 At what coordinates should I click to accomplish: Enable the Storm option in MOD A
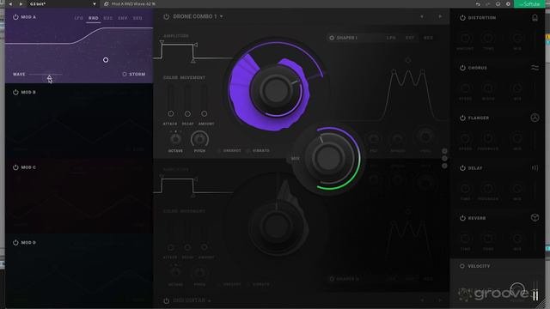125,75
